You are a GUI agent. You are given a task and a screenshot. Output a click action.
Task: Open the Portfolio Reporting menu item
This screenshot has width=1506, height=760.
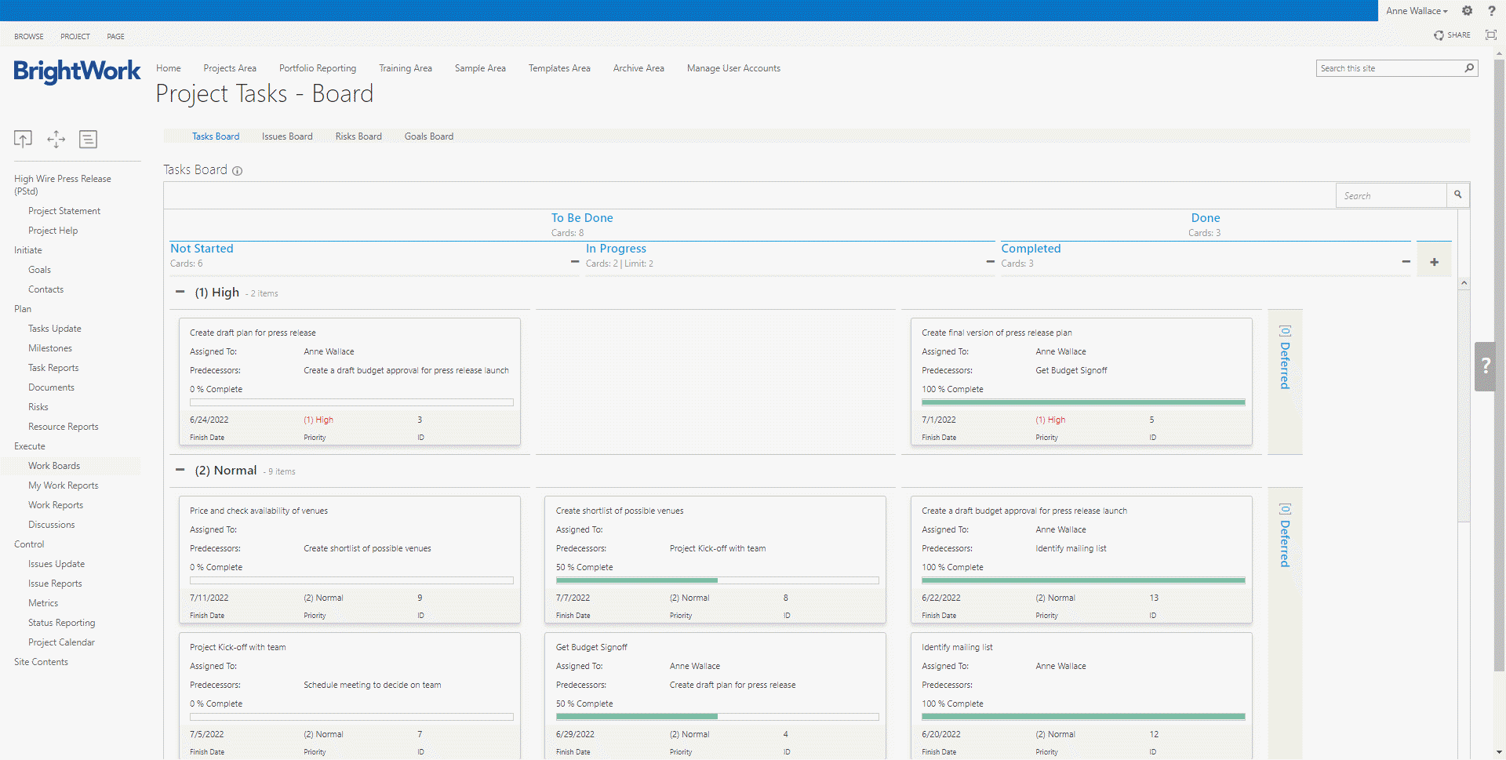coord(317,68)
